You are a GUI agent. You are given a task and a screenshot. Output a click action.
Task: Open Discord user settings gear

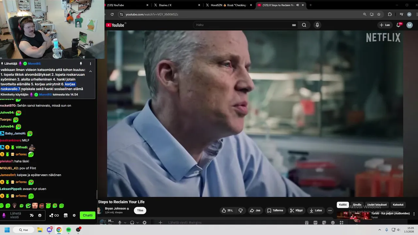coord(144,223)
